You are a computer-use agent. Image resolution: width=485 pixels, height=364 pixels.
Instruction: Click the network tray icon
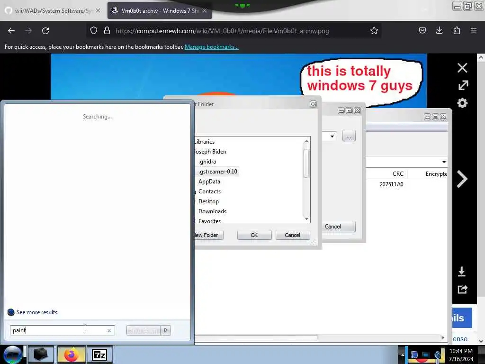point(426,355)
